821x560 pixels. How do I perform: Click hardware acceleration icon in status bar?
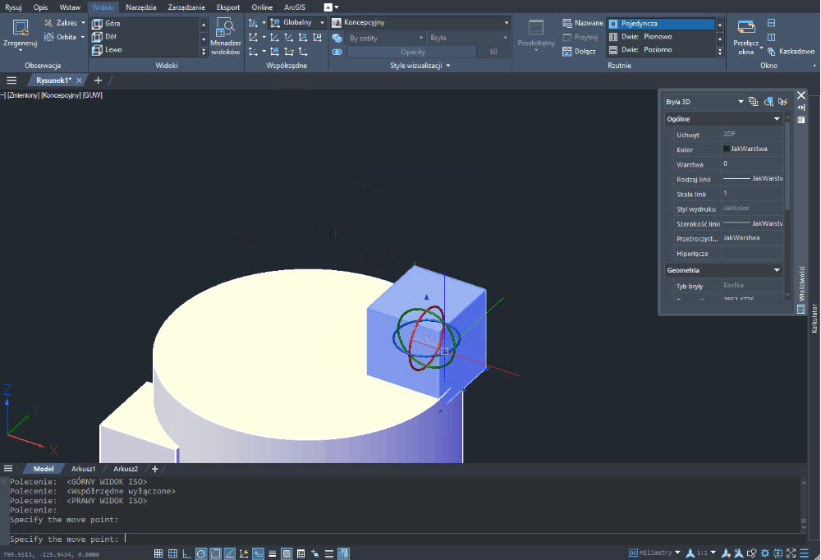778,553
